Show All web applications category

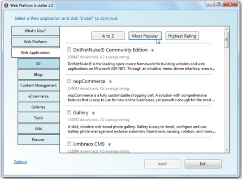point(39,64)
